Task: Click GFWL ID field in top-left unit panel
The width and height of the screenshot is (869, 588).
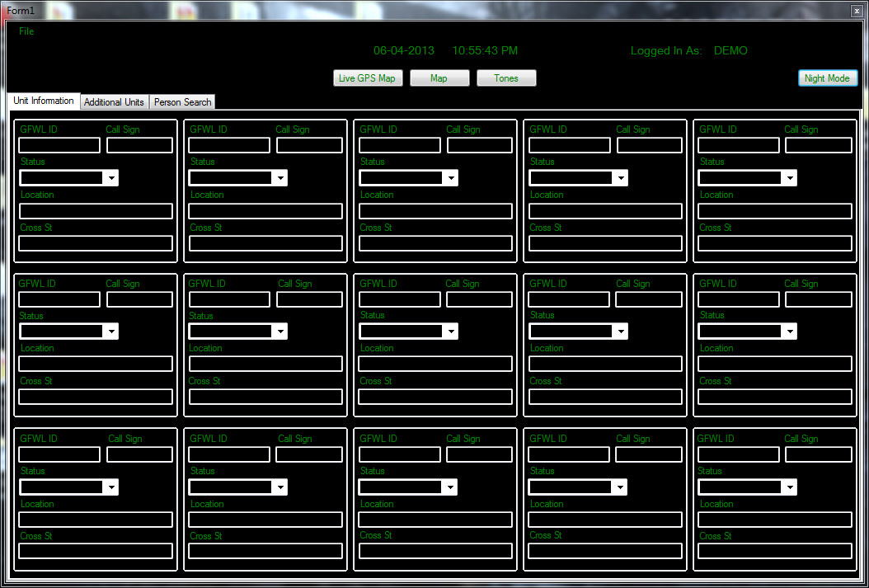Action: tap(59, 145)
